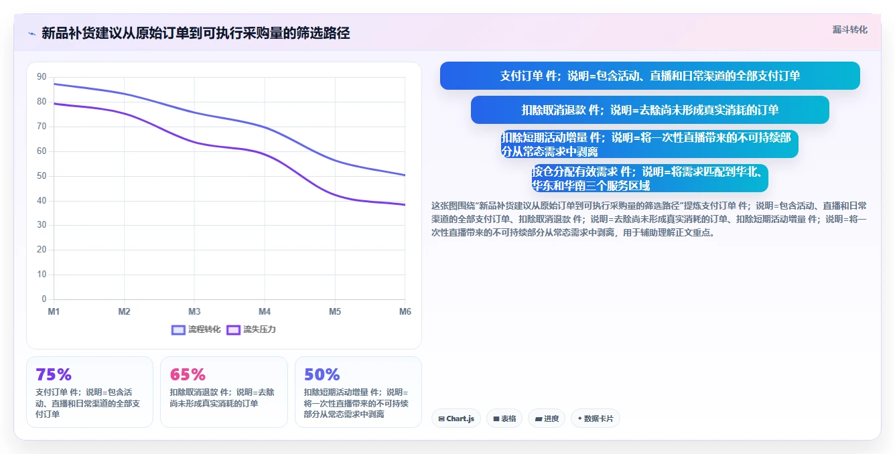895x454 pixels.
Task: Click the M6 x-axis label
Action: tap(405, 311)
